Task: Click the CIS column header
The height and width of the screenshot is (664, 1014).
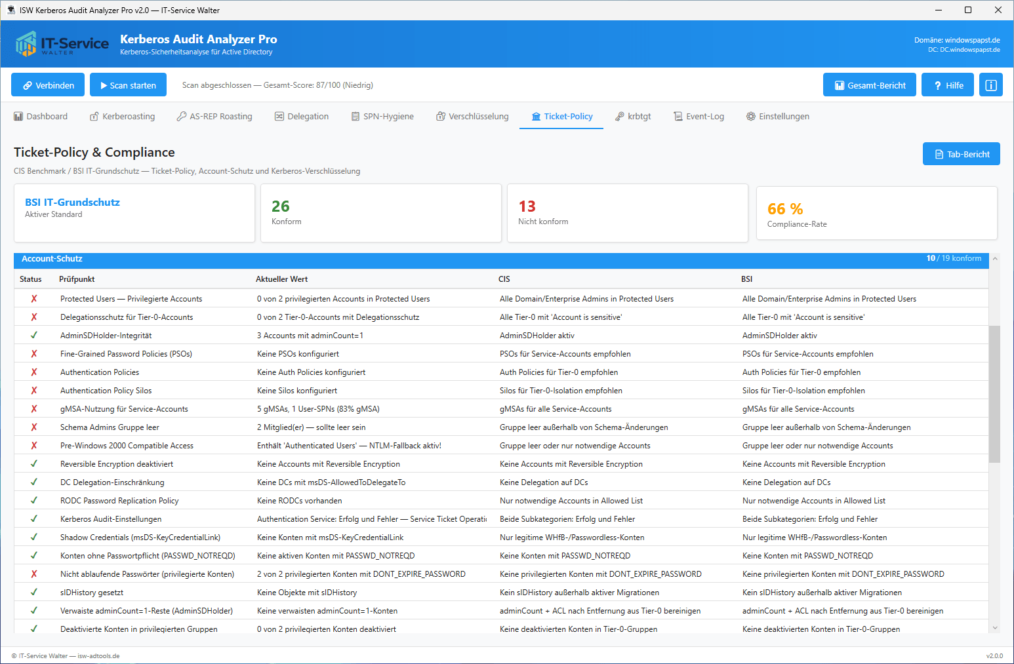Action: click(x=504, y=279)
